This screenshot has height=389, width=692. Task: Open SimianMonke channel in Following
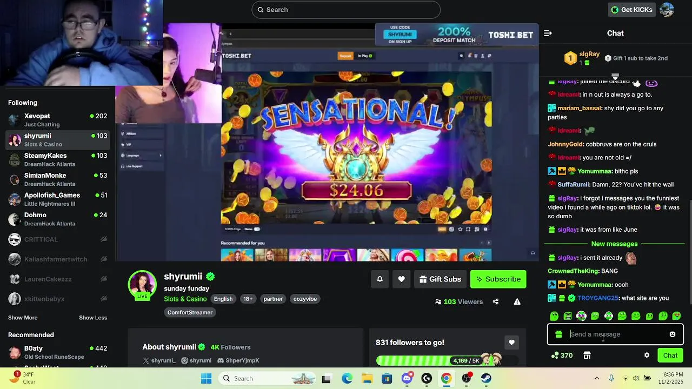pos(57,179)
